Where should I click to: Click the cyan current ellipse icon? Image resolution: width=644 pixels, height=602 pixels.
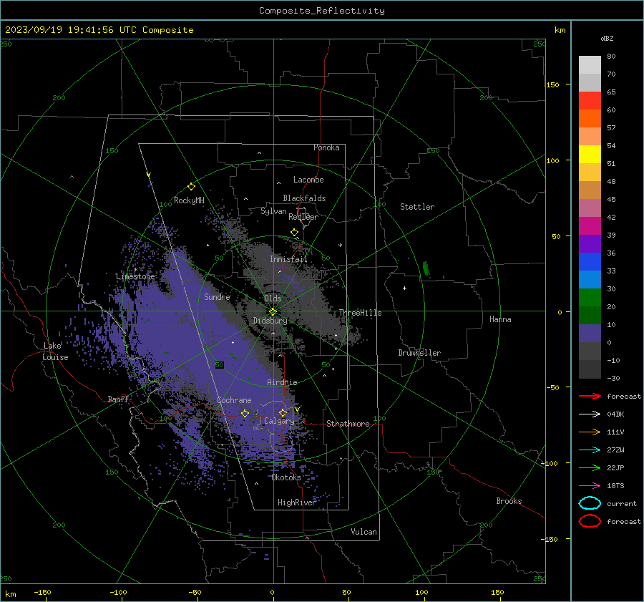590,503
